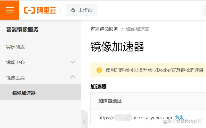Viewport: 206px width, 128px height.
Task: Click the home icon beside 工作台
Action: (73, 10)
